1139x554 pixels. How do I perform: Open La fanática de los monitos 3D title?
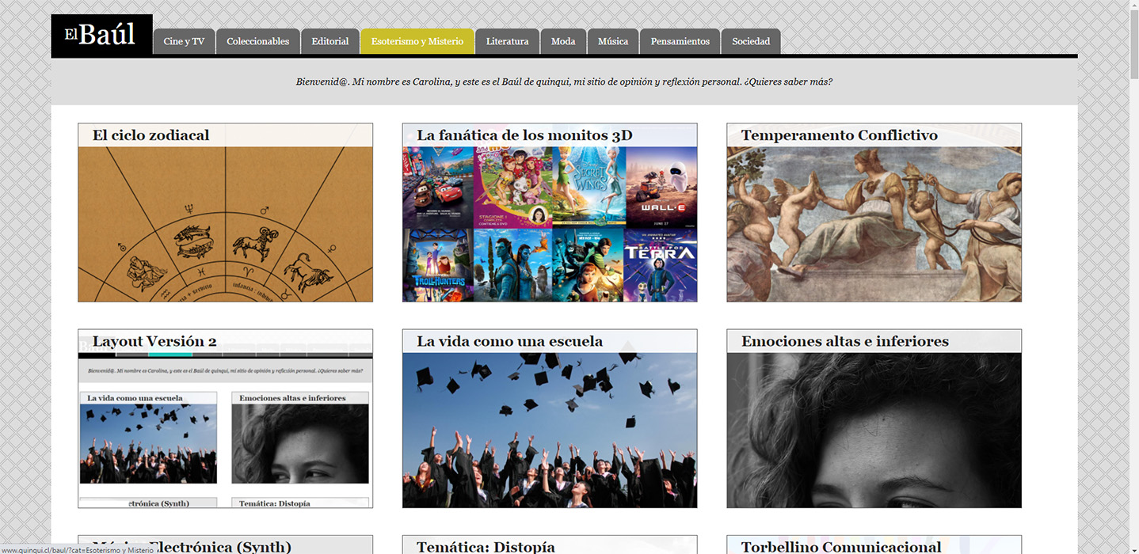pyautogui.click(x=524, y=135)
